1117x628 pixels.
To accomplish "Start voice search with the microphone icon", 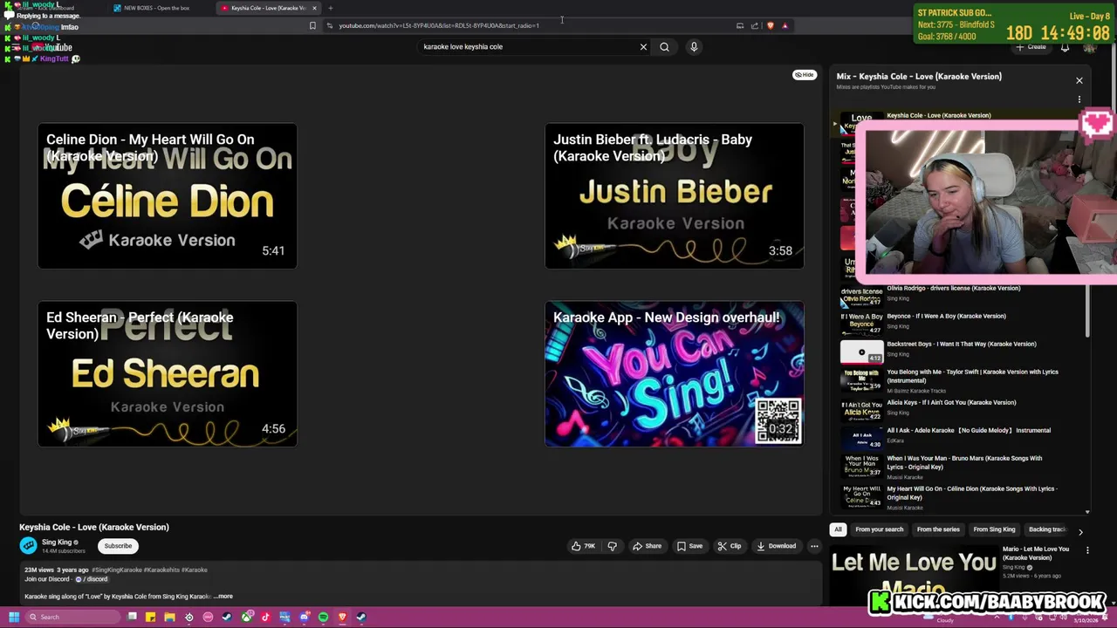I will (694, 47).
